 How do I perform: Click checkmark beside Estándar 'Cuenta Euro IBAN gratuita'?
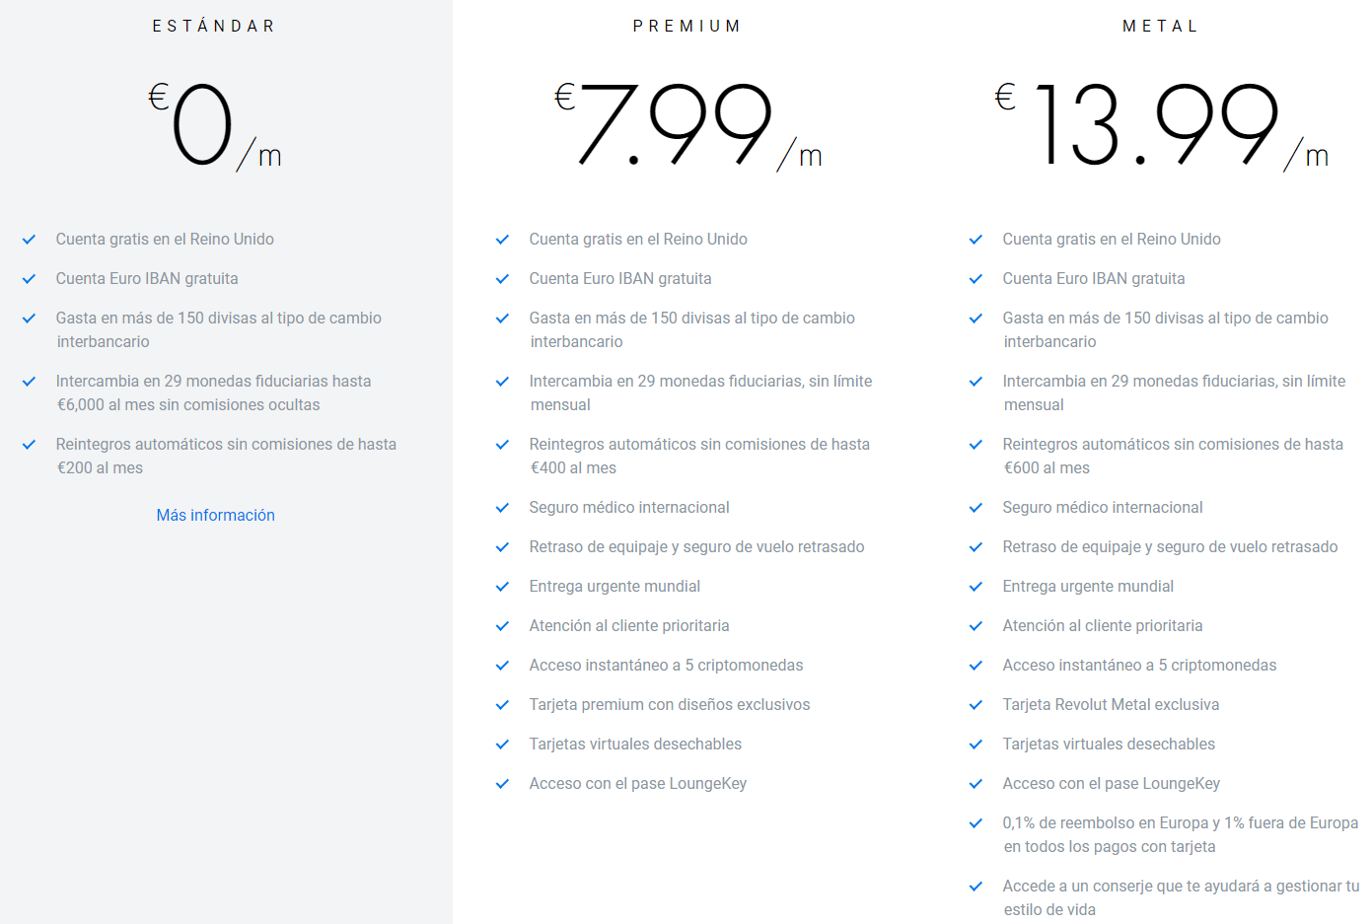coord(30,279)
